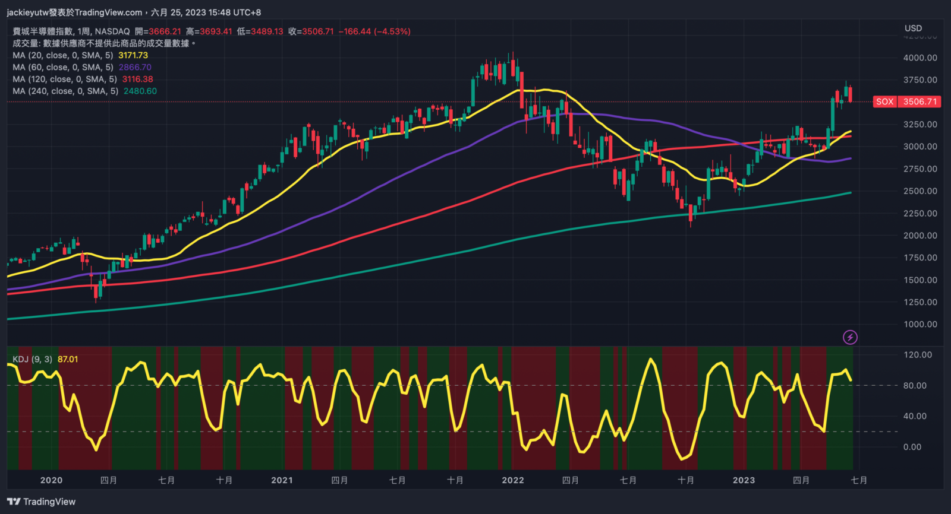Click the 2021 label on time axis

click(x=282, y=480)
